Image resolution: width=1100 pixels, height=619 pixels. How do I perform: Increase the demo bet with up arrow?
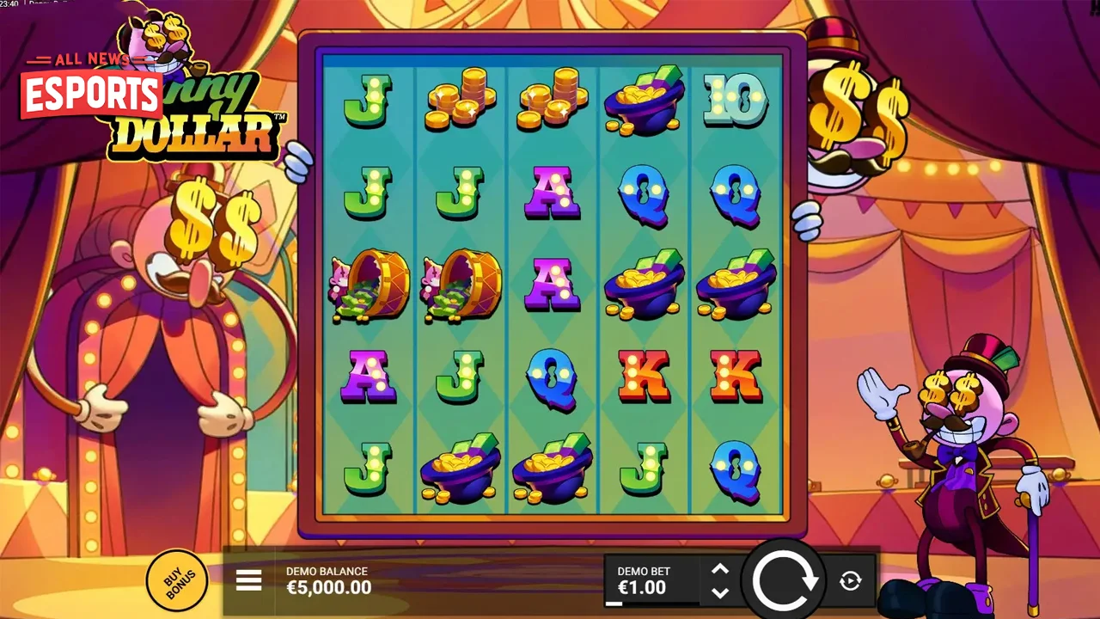(720, 569)
